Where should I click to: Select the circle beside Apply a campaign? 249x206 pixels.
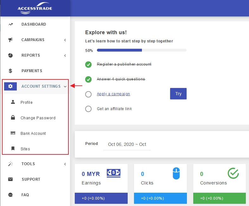[88, 94]
